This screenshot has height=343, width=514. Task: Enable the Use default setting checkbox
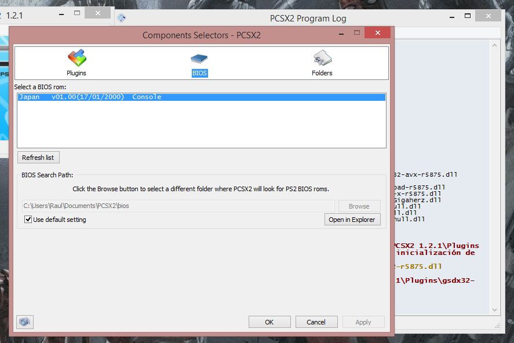point(28,220)
